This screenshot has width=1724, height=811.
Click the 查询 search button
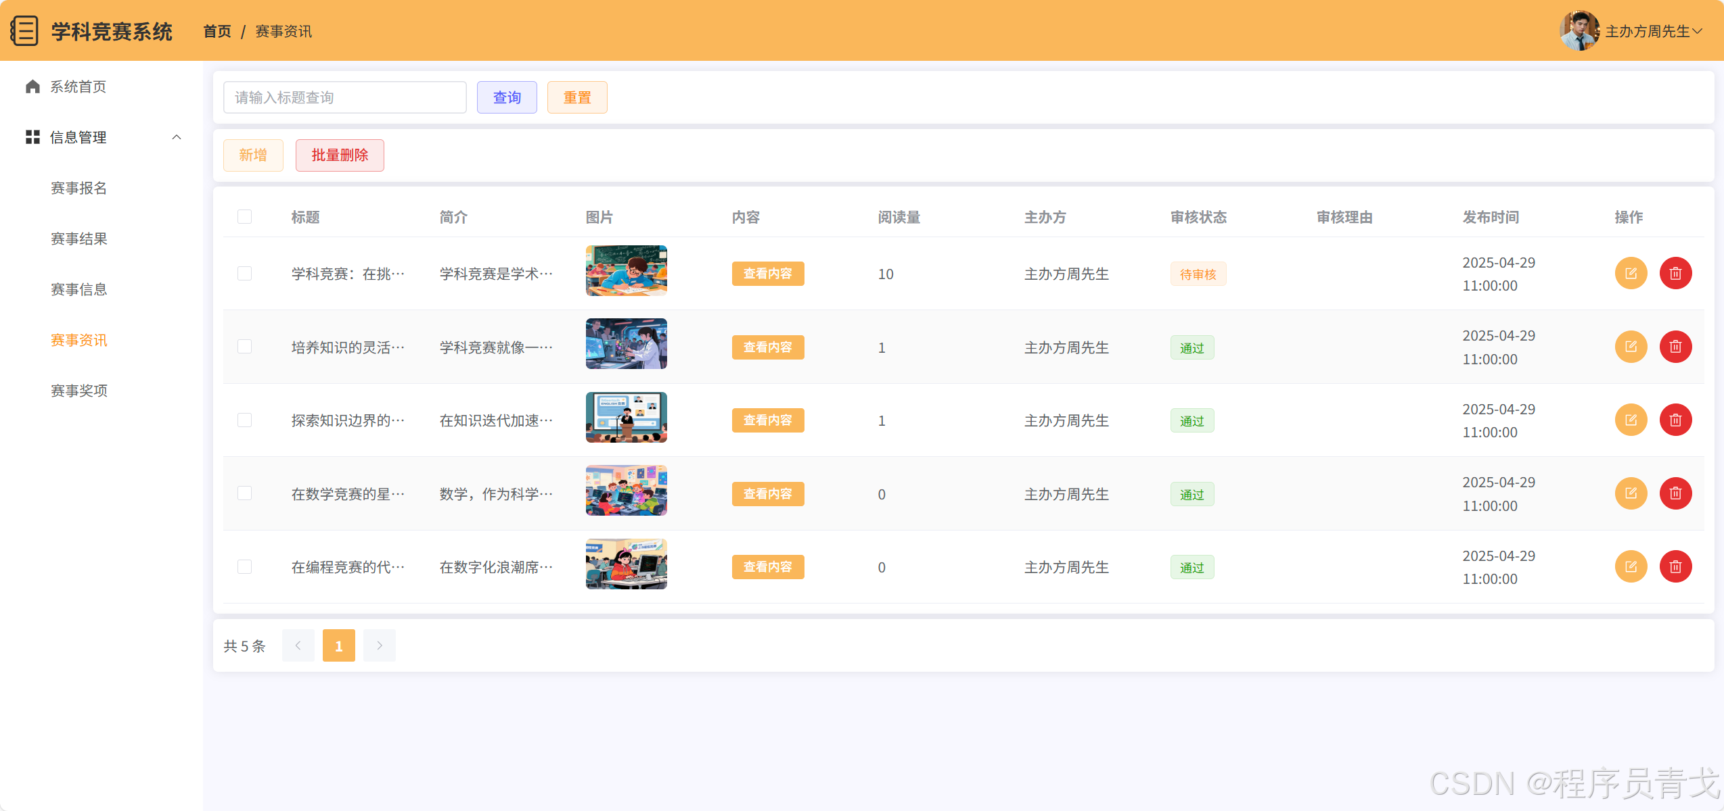(x=507, y=97)
